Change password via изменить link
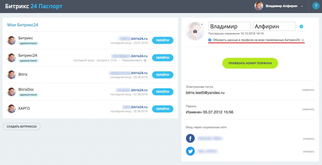Screen dimensions: 322x165 [x=308, y=109]
